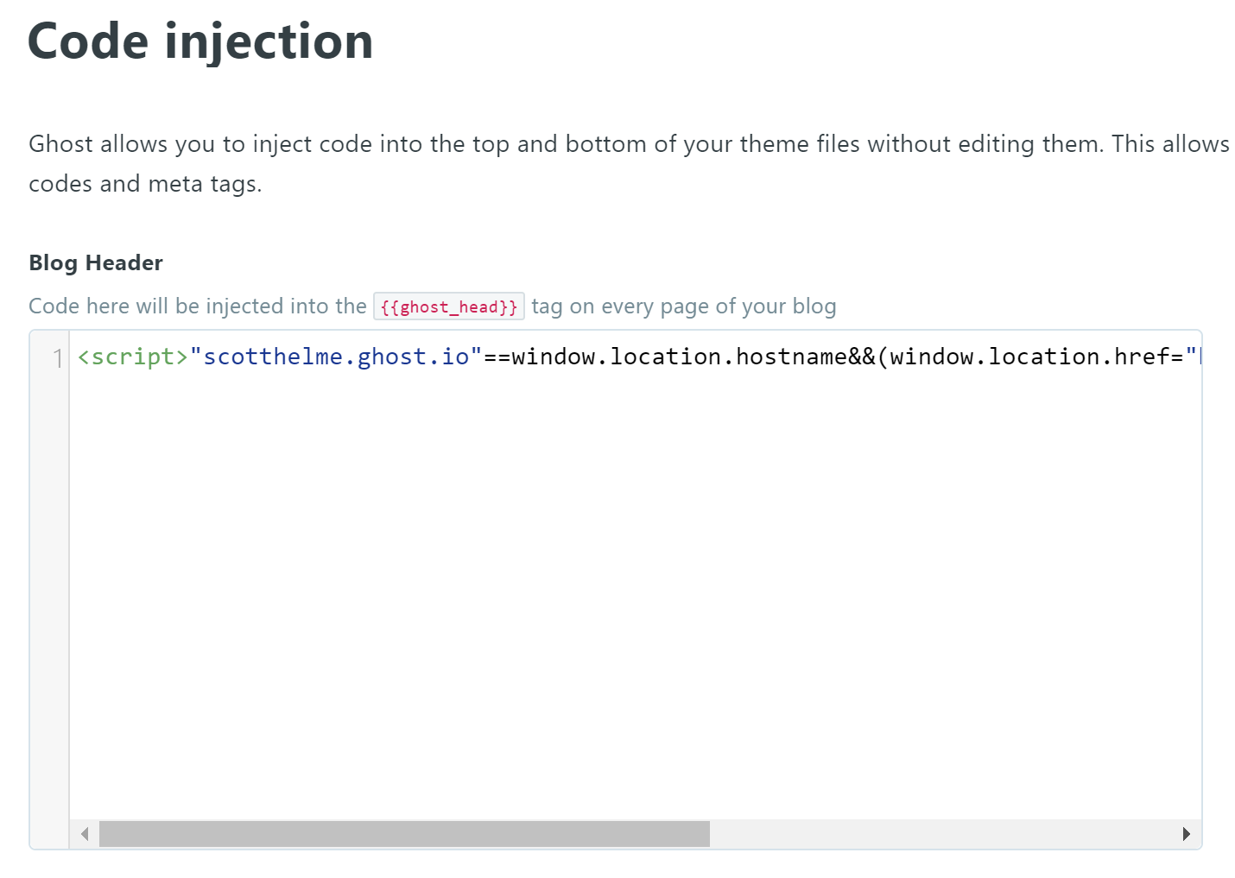
Task: Place cursor at the && operator
Action: (862, 357)
